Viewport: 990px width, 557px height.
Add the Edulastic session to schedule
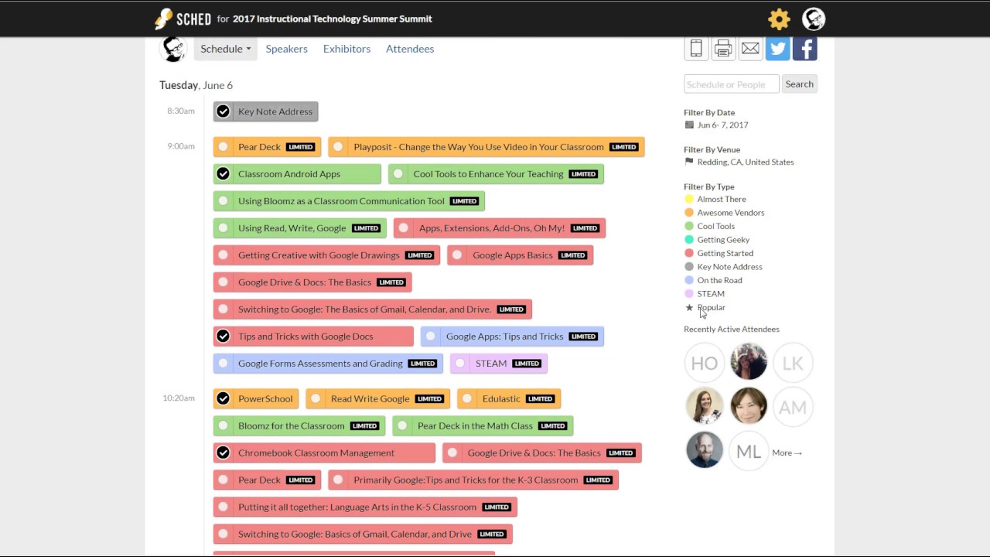pyautogui.click(x=467, y=398)
